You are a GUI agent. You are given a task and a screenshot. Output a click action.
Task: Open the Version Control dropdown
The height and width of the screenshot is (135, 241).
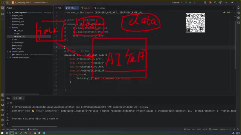41,3
